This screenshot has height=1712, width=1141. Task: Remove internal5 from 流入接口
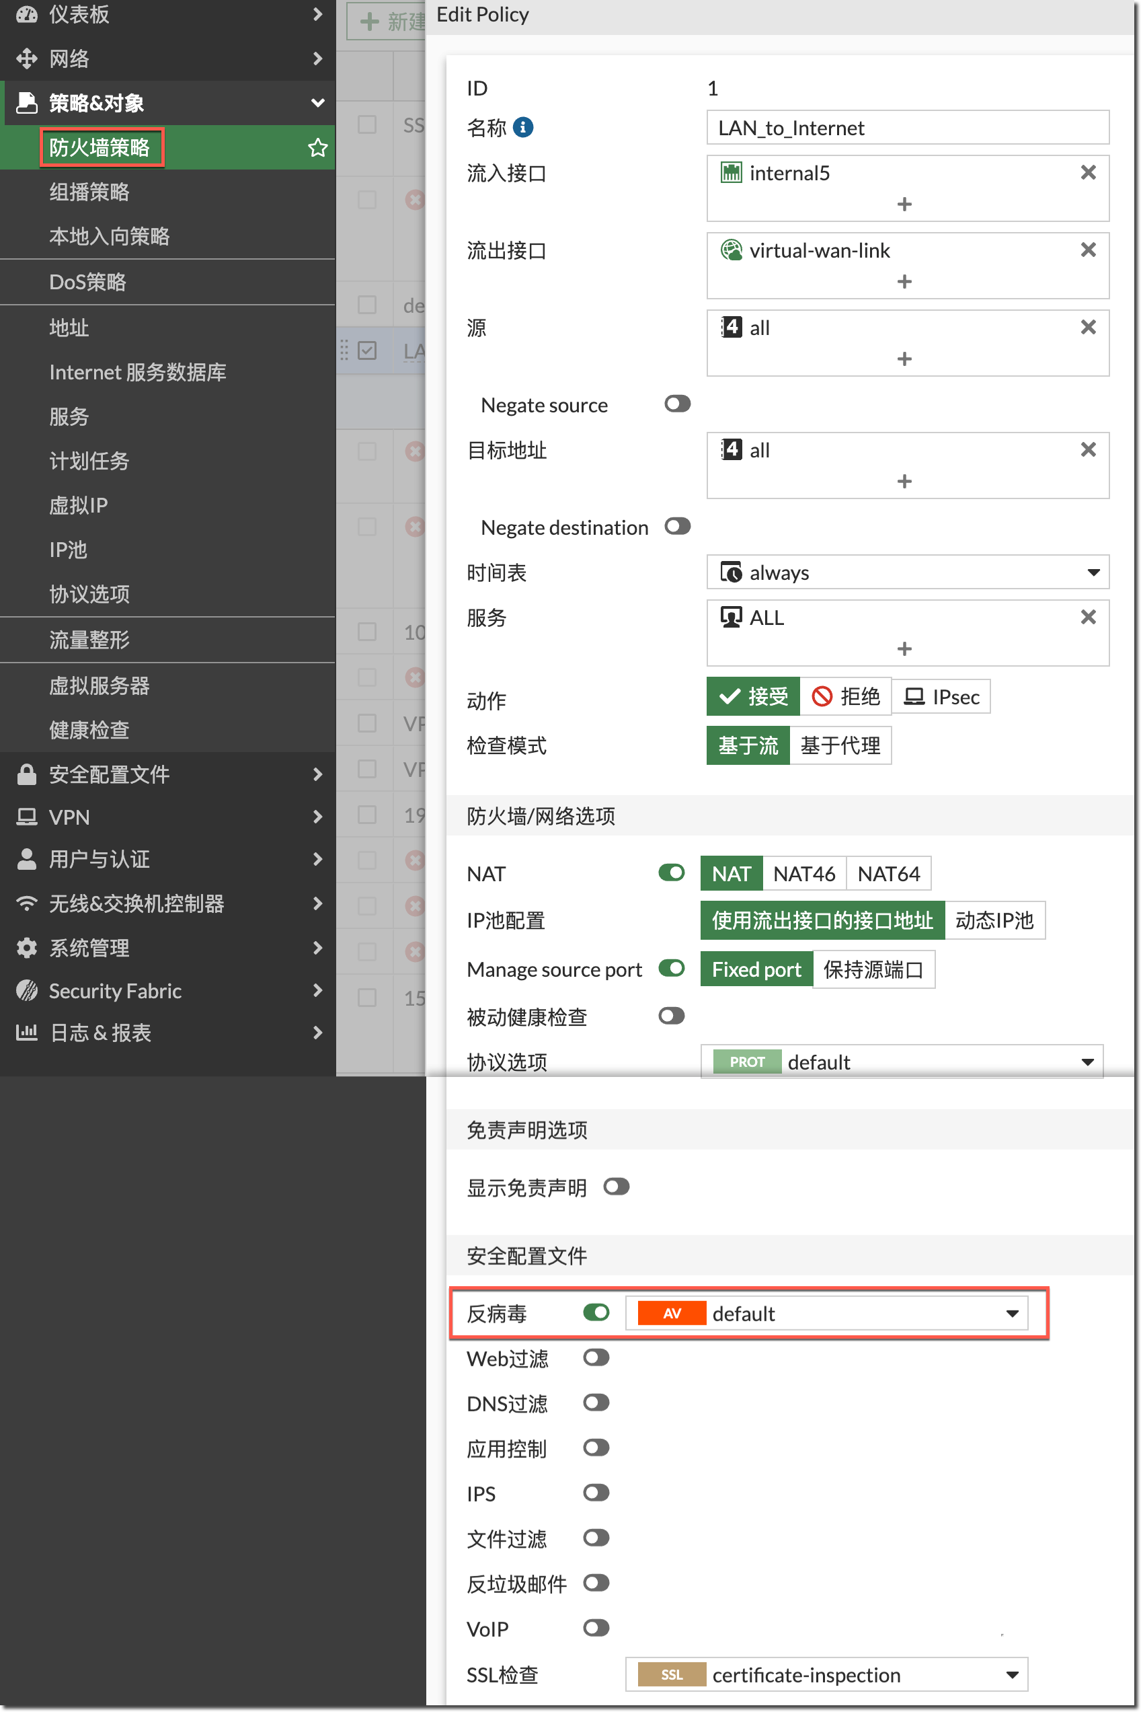[x=1087, y=172]
